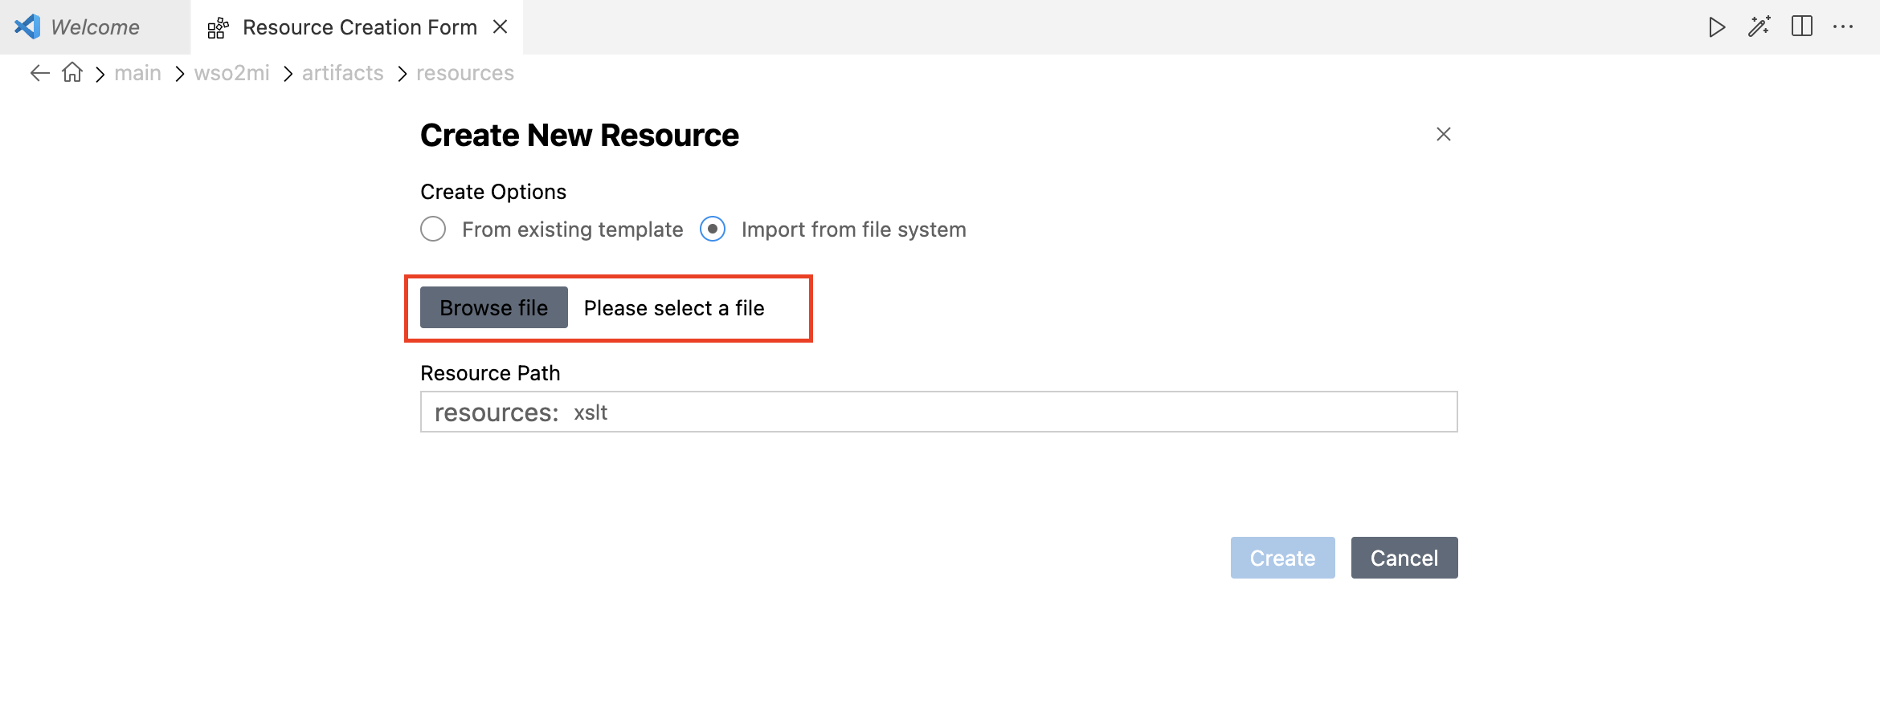Select the Resource Creation Form tab
Viewport: 1880px width, 727px height.
[358, 27]
